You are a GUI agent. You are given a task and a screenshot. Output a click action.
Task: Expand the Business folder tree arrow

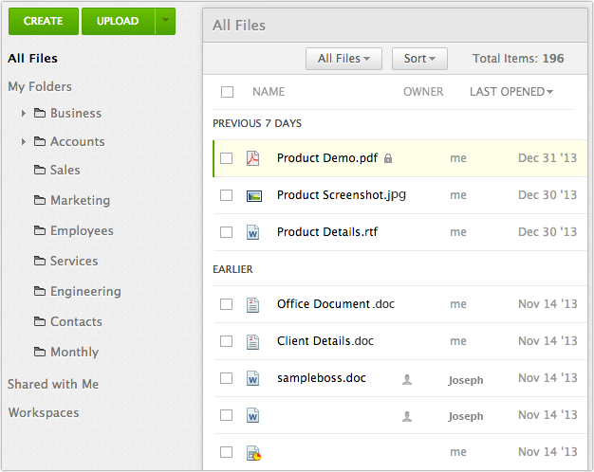23,114
